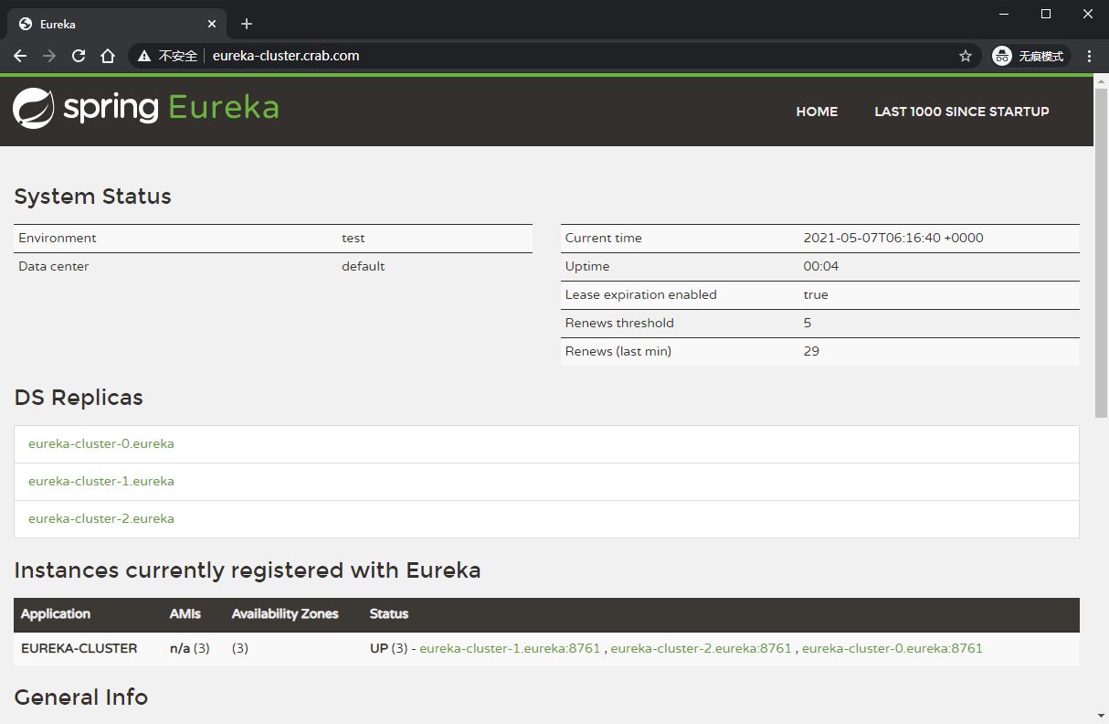This screenshot has height=724, width=1109.
Task: Open the HOME navigation item
Action: (817, 112)
